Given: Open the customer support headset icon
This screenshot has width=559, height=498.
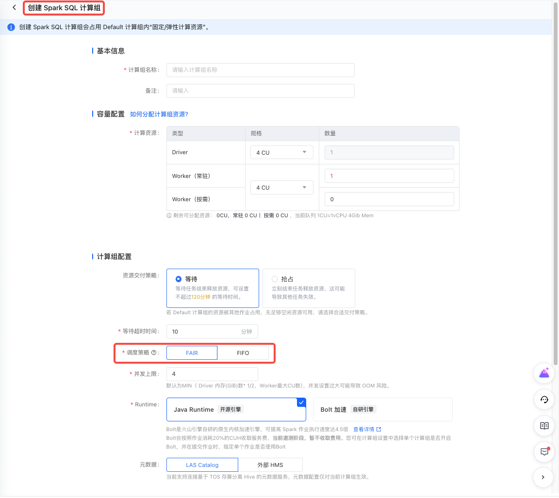Looking at the screenshot, I should 544,400.
